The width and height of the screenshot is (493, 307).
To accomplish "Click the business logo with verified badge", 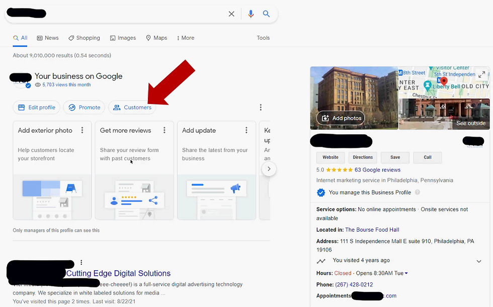I will pyautogui.click(x=21, y=80).
